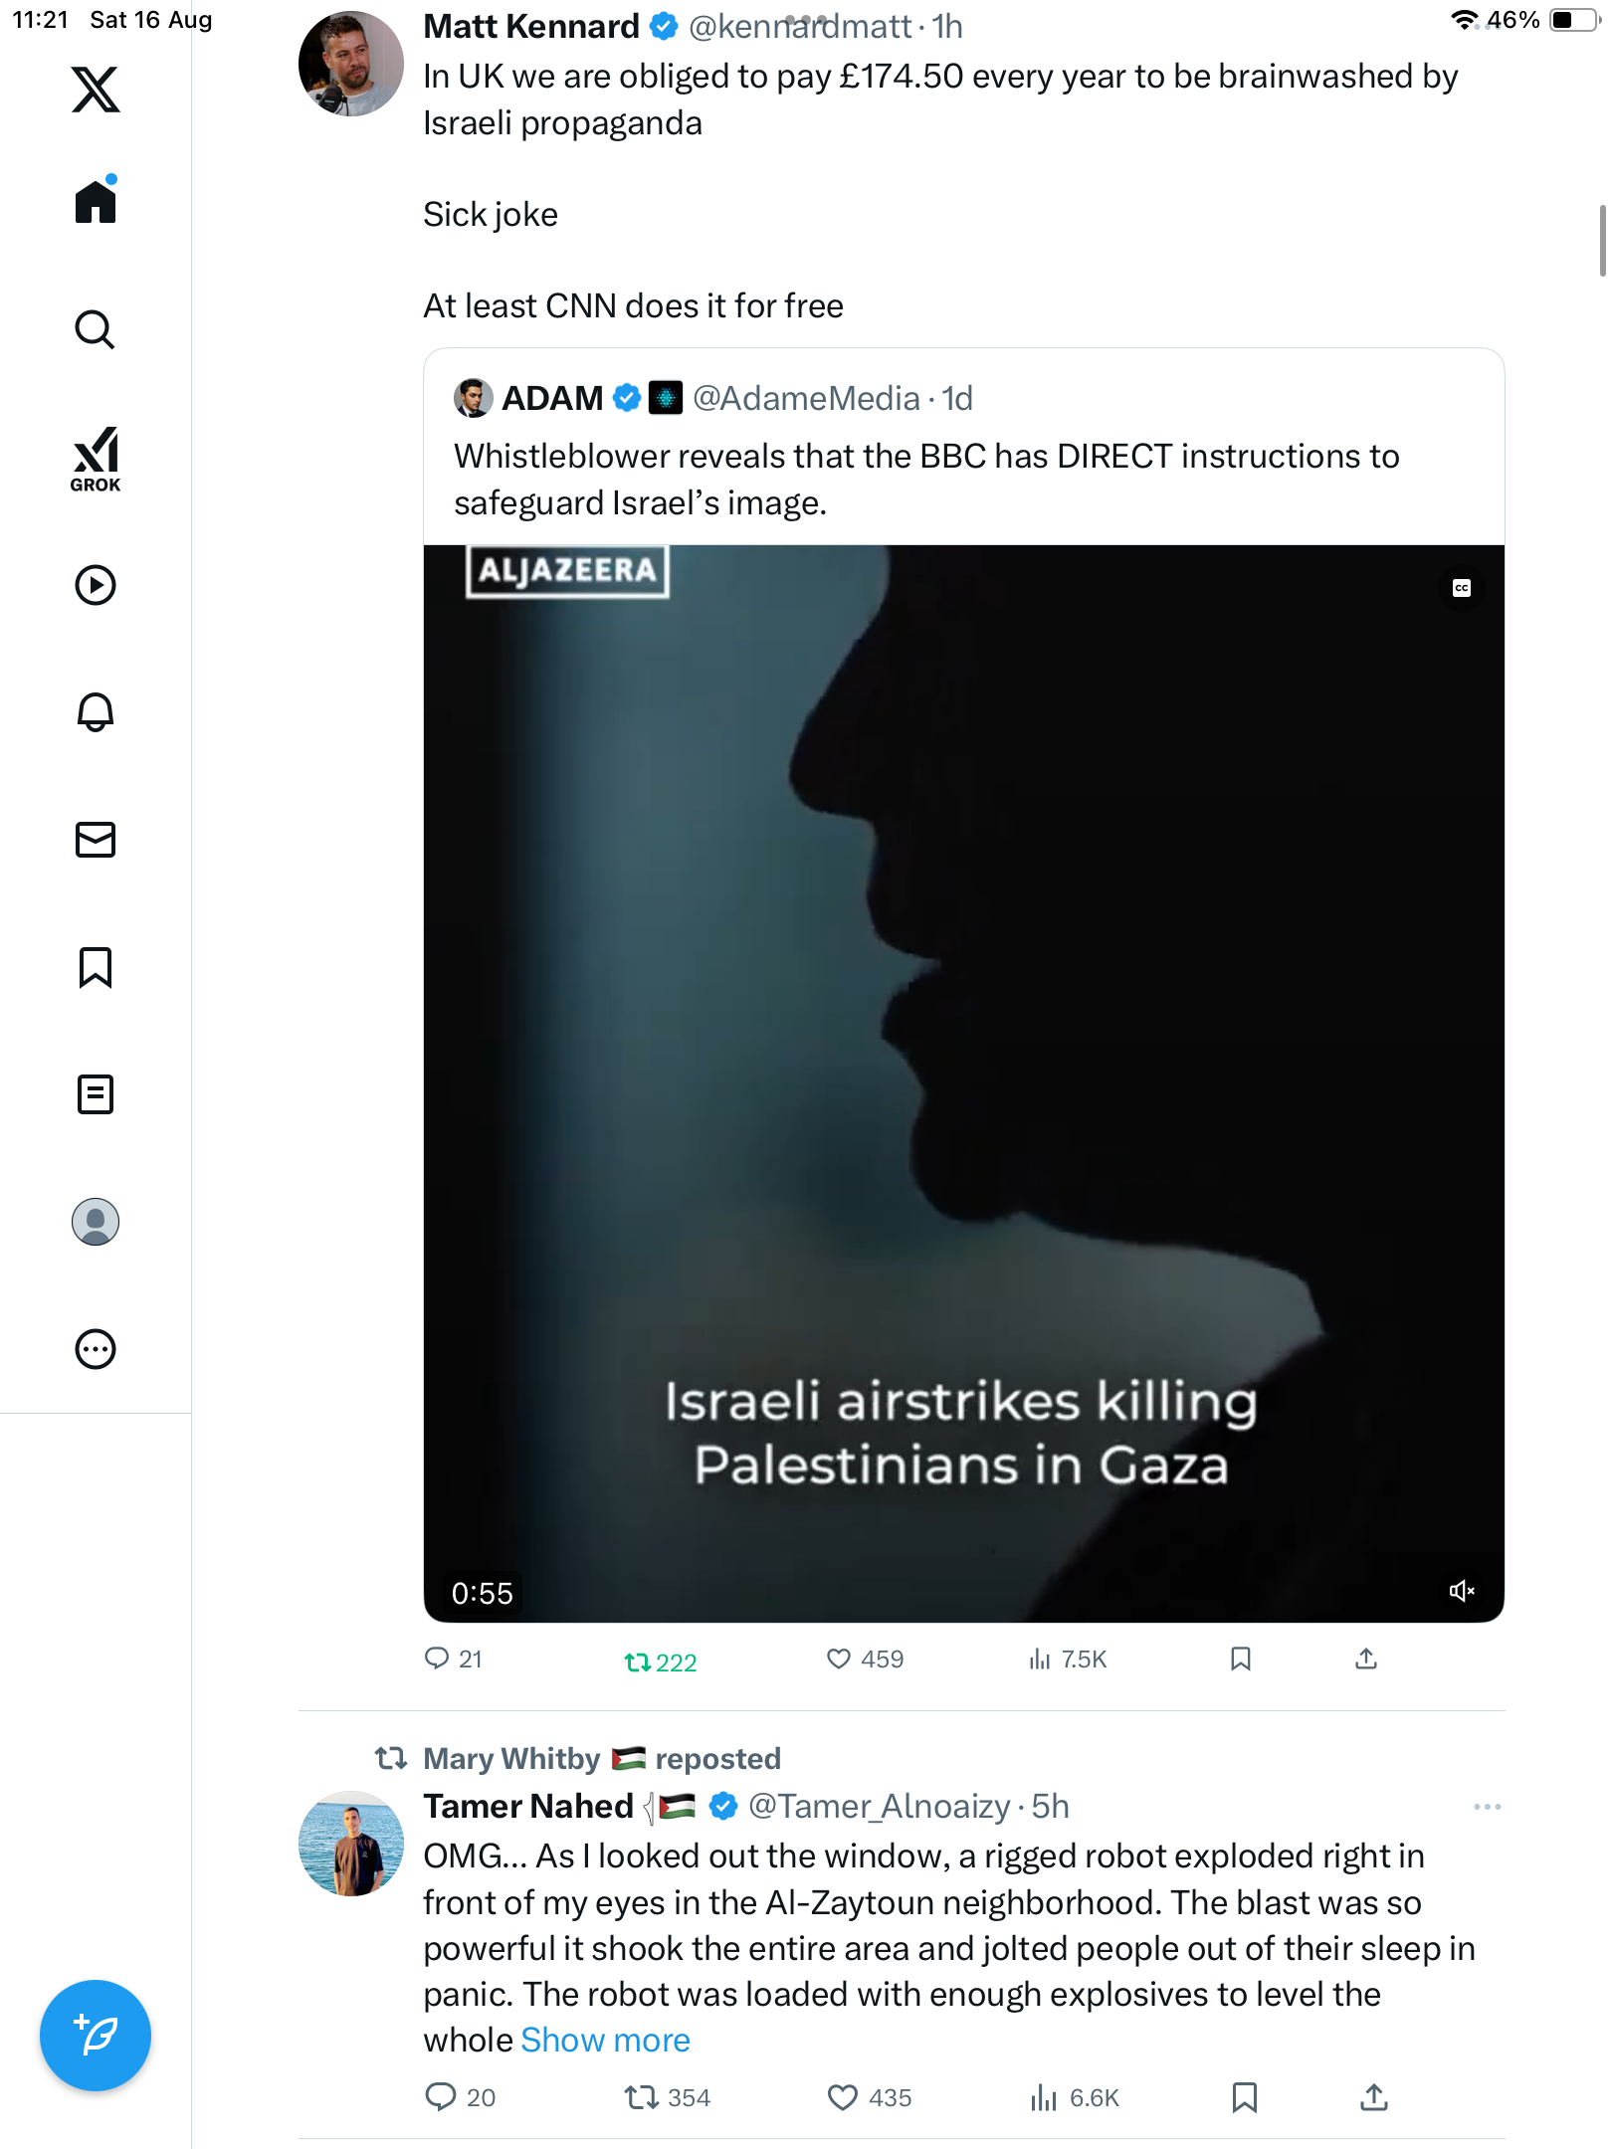
Task: Open more options for Tamer Nahed's post
Action: pos(1487,1807)
